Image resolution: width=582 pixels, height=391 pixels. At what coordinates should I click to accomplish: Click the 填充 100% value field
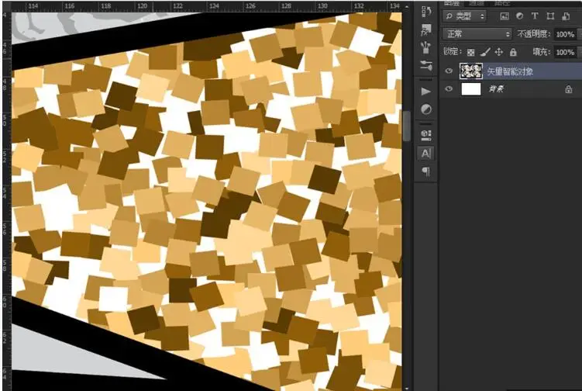pos(566,52)
